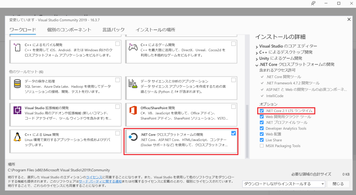Check the C++ によるモバイル開発 workload checkbox

[118, 44]
